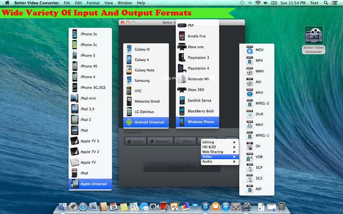The height and width of the screenshot is (214, 343).
Task: Open the Better Video Converter app menu
Action: pyautogui.click(x=36, y=3)
